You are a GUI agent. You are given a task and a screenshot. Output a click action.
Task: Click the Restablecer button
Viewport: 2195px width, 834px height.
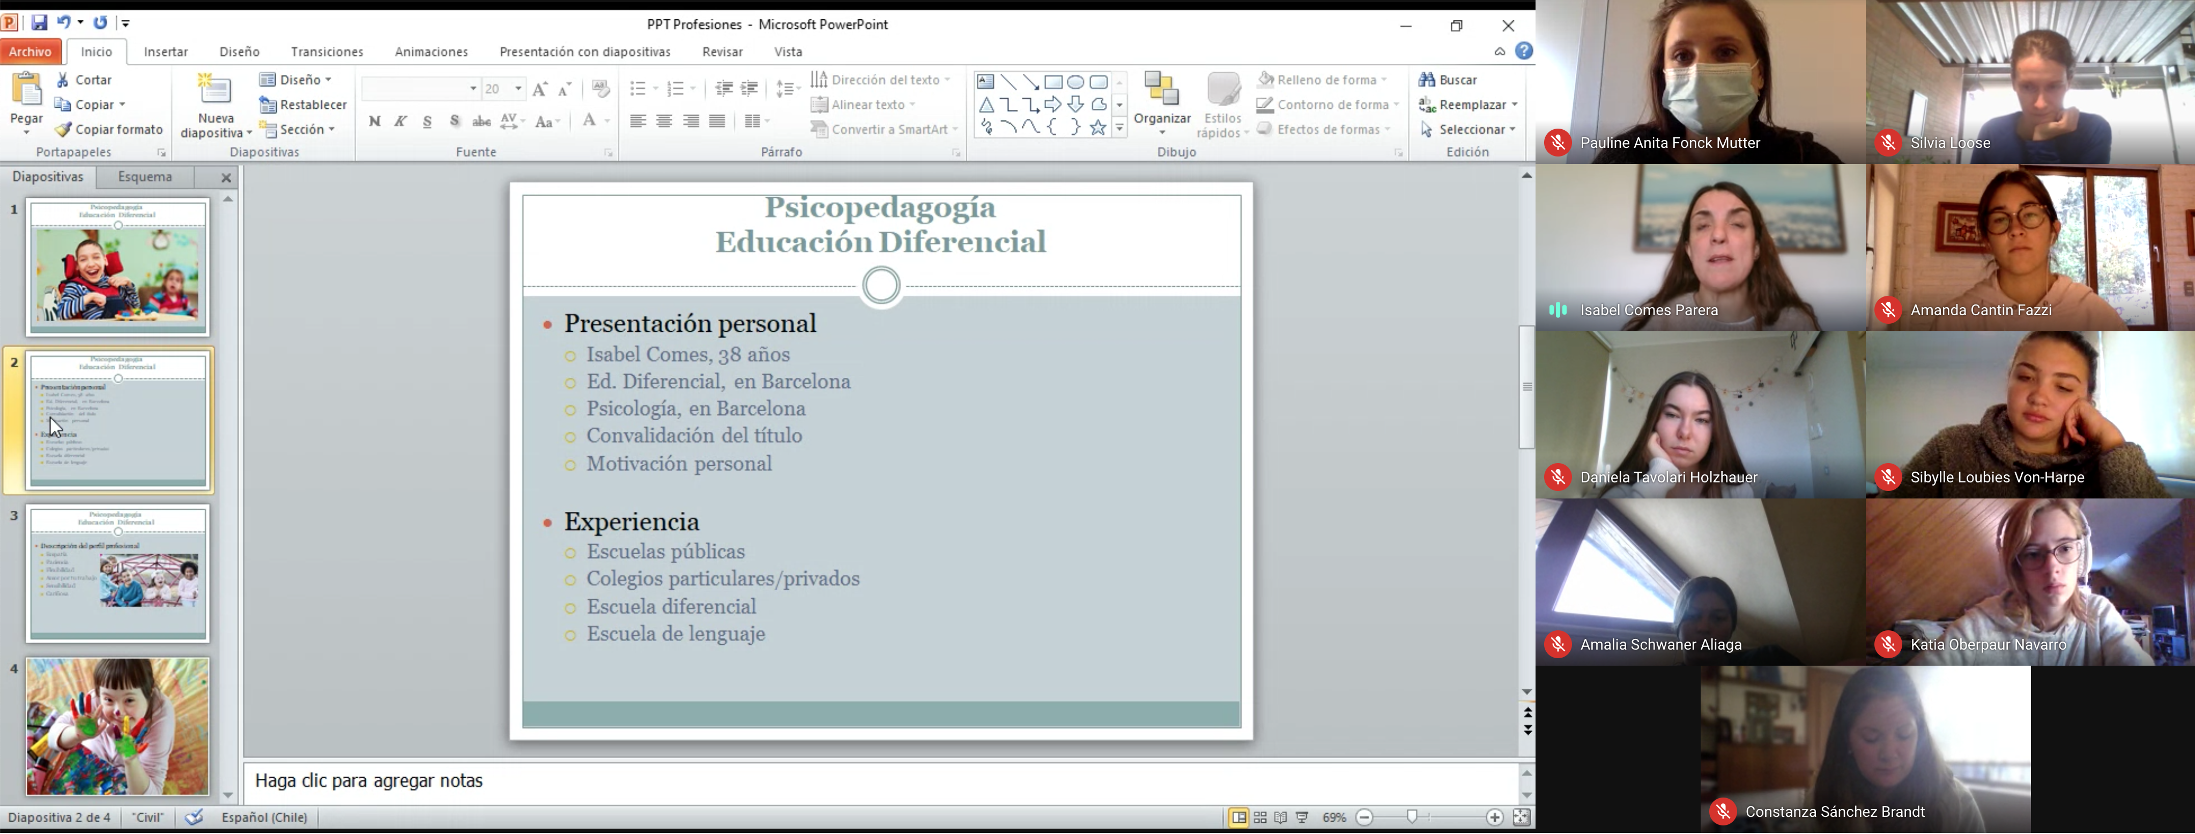tap(303, 105)
